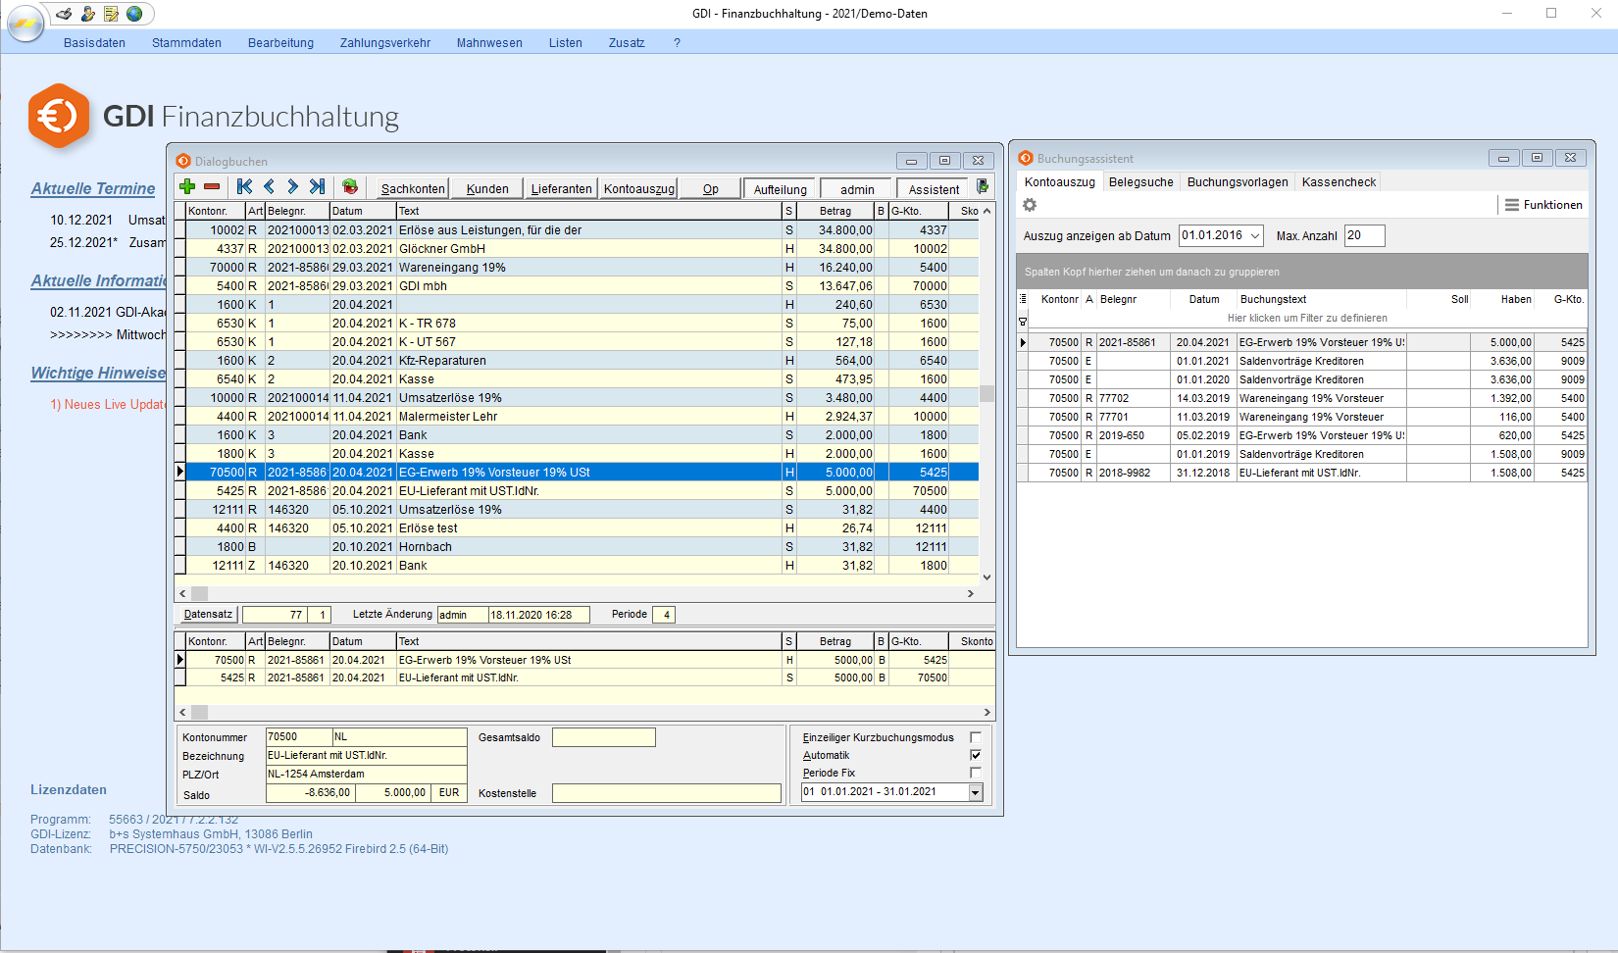Toggle the Periode Fix checkbox
Screen dimensions: 1618x953
click(x=975, y=773)
